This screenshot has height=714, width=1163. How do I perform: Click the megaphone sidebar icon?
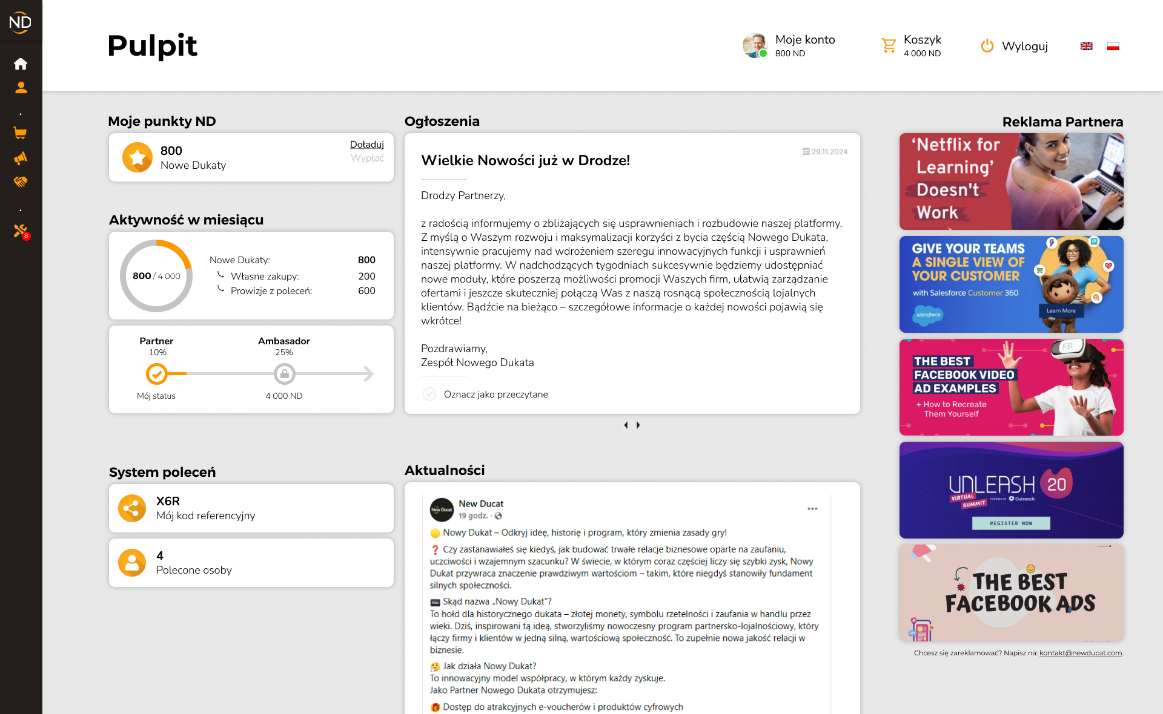[x=21, y=158]
